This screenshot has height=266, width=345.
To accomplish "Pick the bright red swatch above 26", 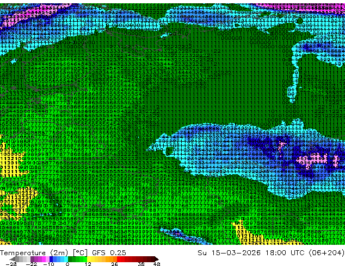I will pos(119,259).
